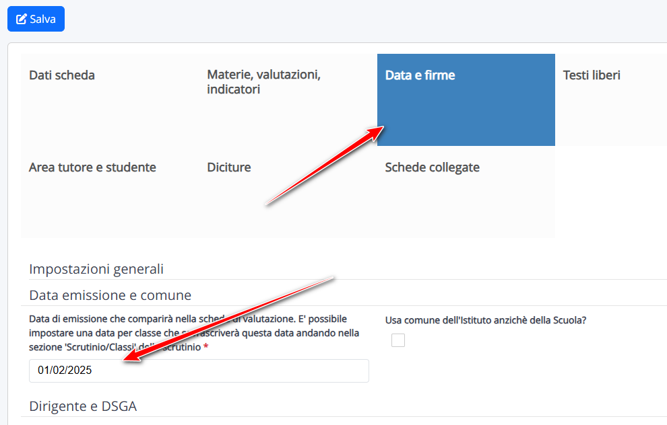Image resolution: width=667 pixels, height=425 pixels.
Task: Select the Data e firme tab
Action: [x=466, y=100]
